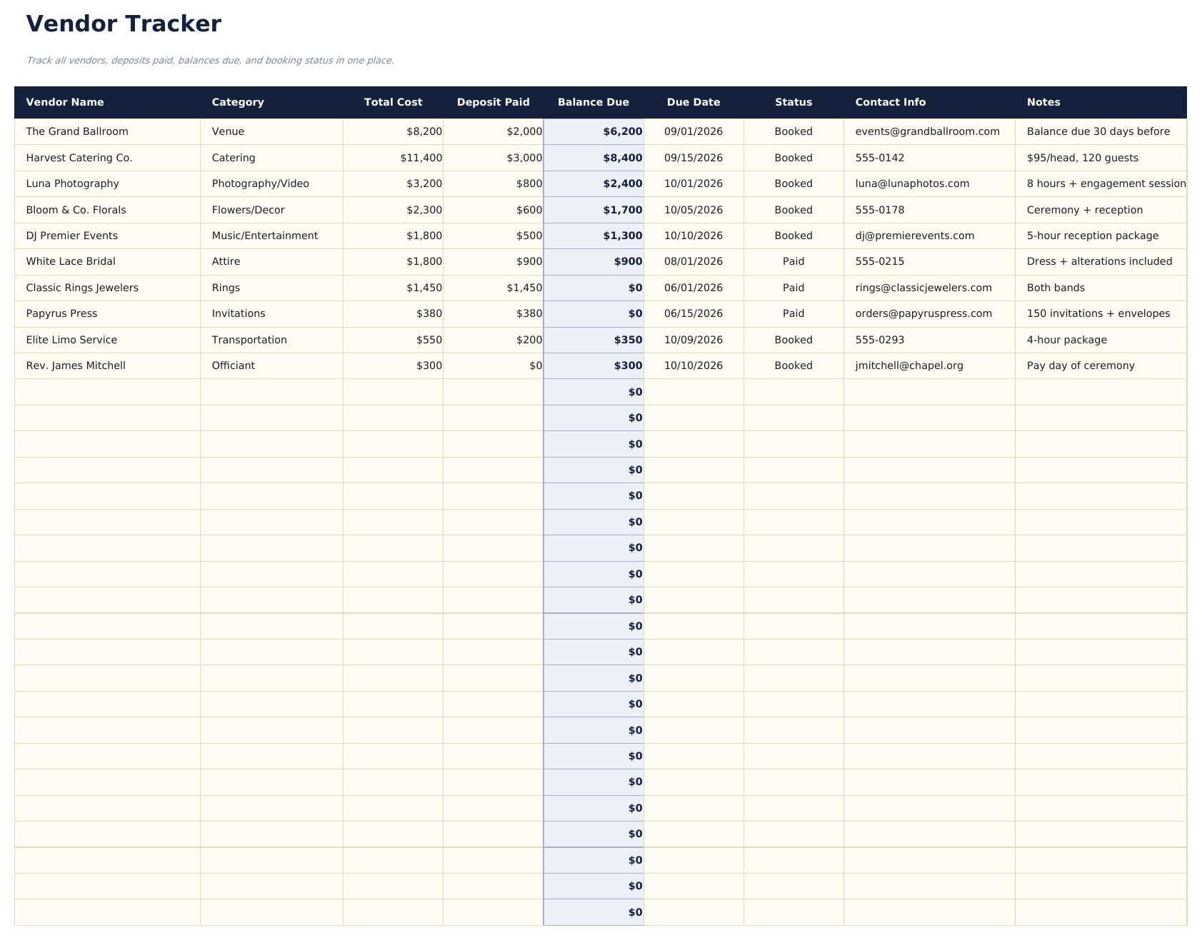Click the first empty vendor name cell
This screenshot has width=1202, height=940.
click(106, 392)
